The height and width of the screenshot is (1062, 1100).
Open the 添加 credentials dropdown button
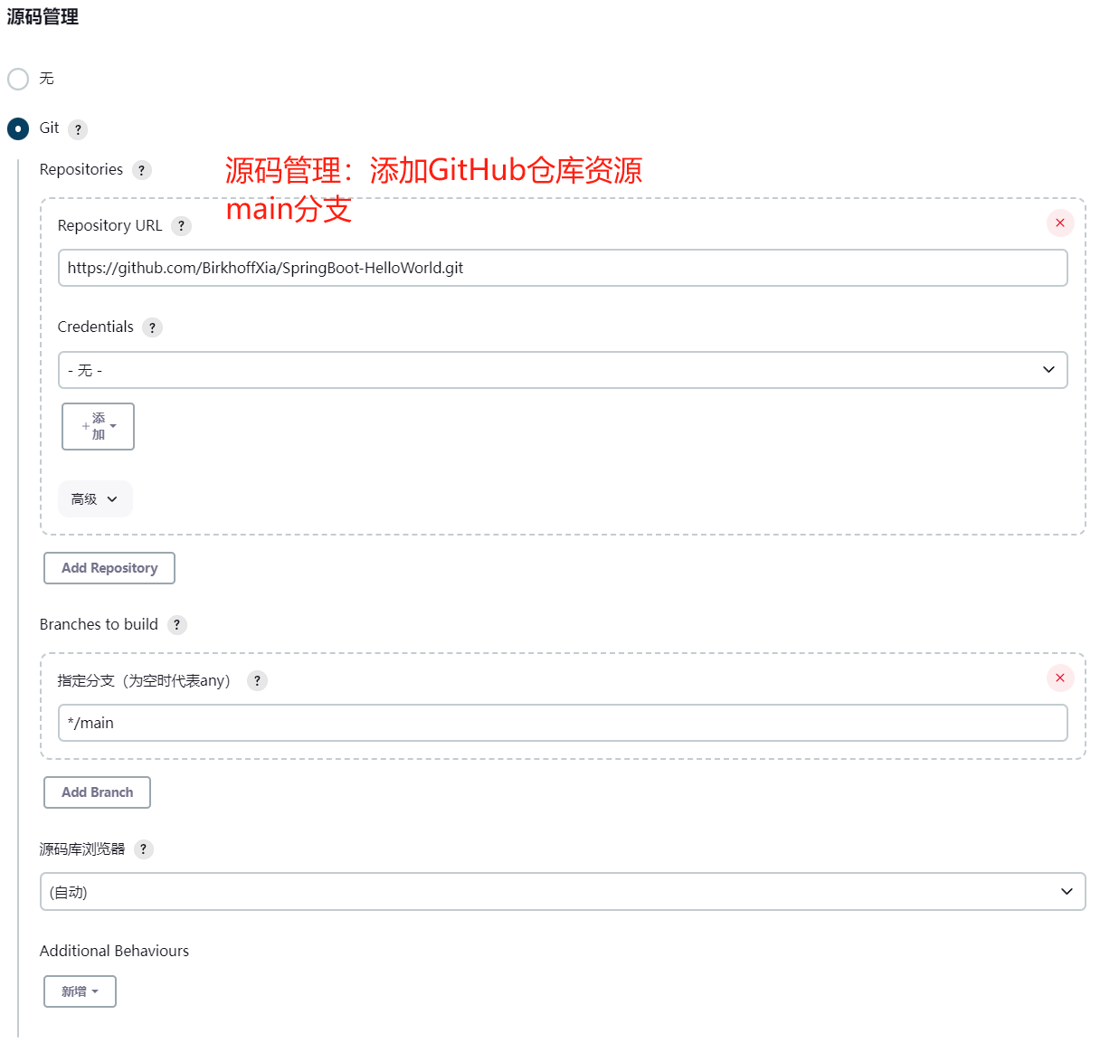pos(98,426)
